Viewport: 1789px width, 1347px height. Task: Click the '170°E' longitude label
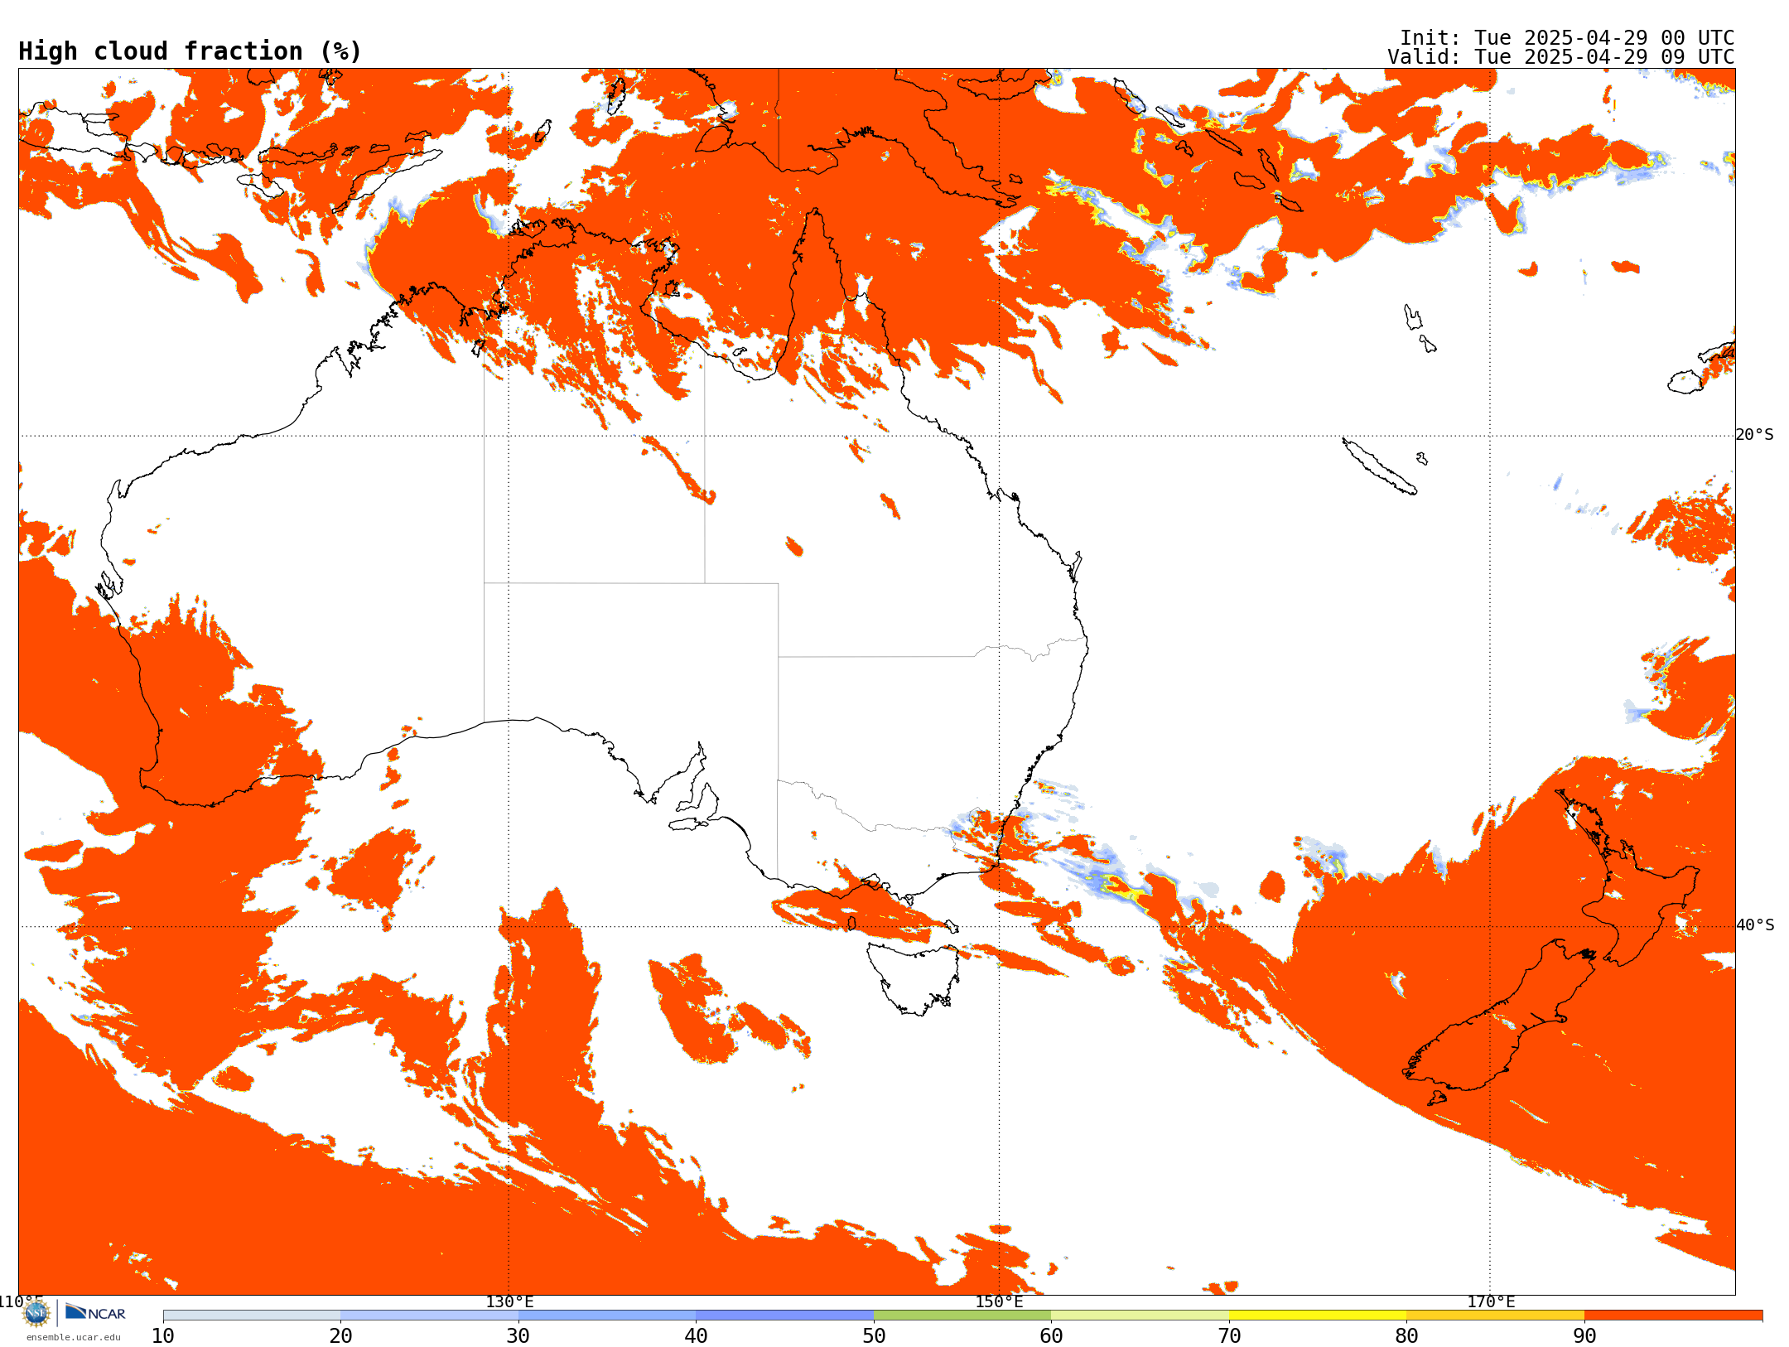(1491, 1302)
